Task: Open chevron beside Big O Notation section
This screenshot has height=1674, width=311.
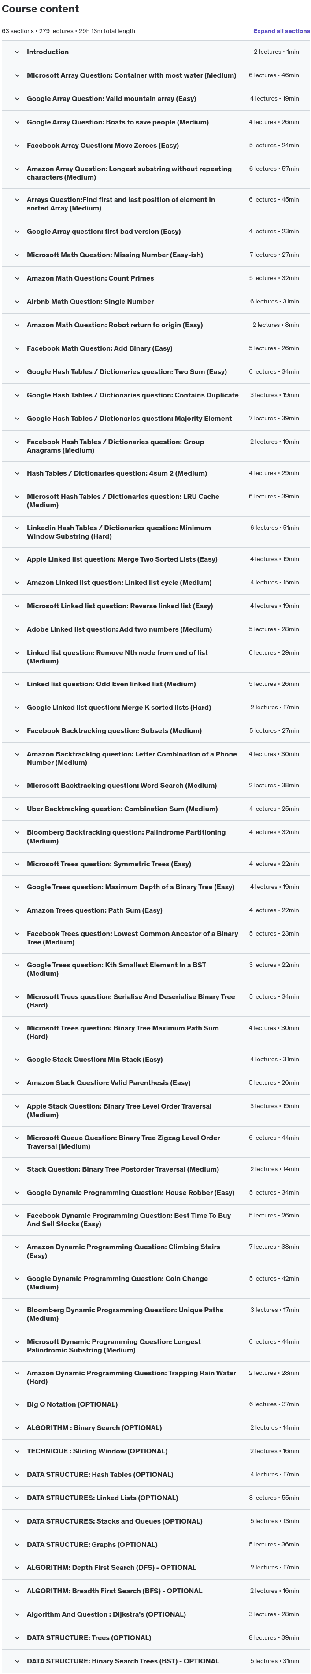Action: click(17, 1404)
